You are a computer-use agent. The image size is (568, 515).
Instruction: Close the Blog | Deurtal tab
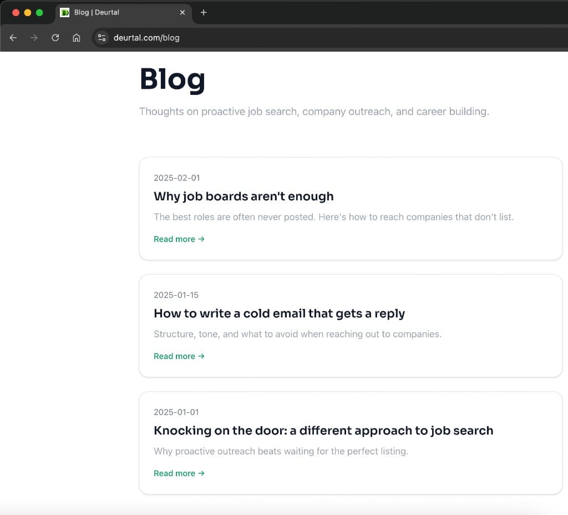click(x=182, y=12)
